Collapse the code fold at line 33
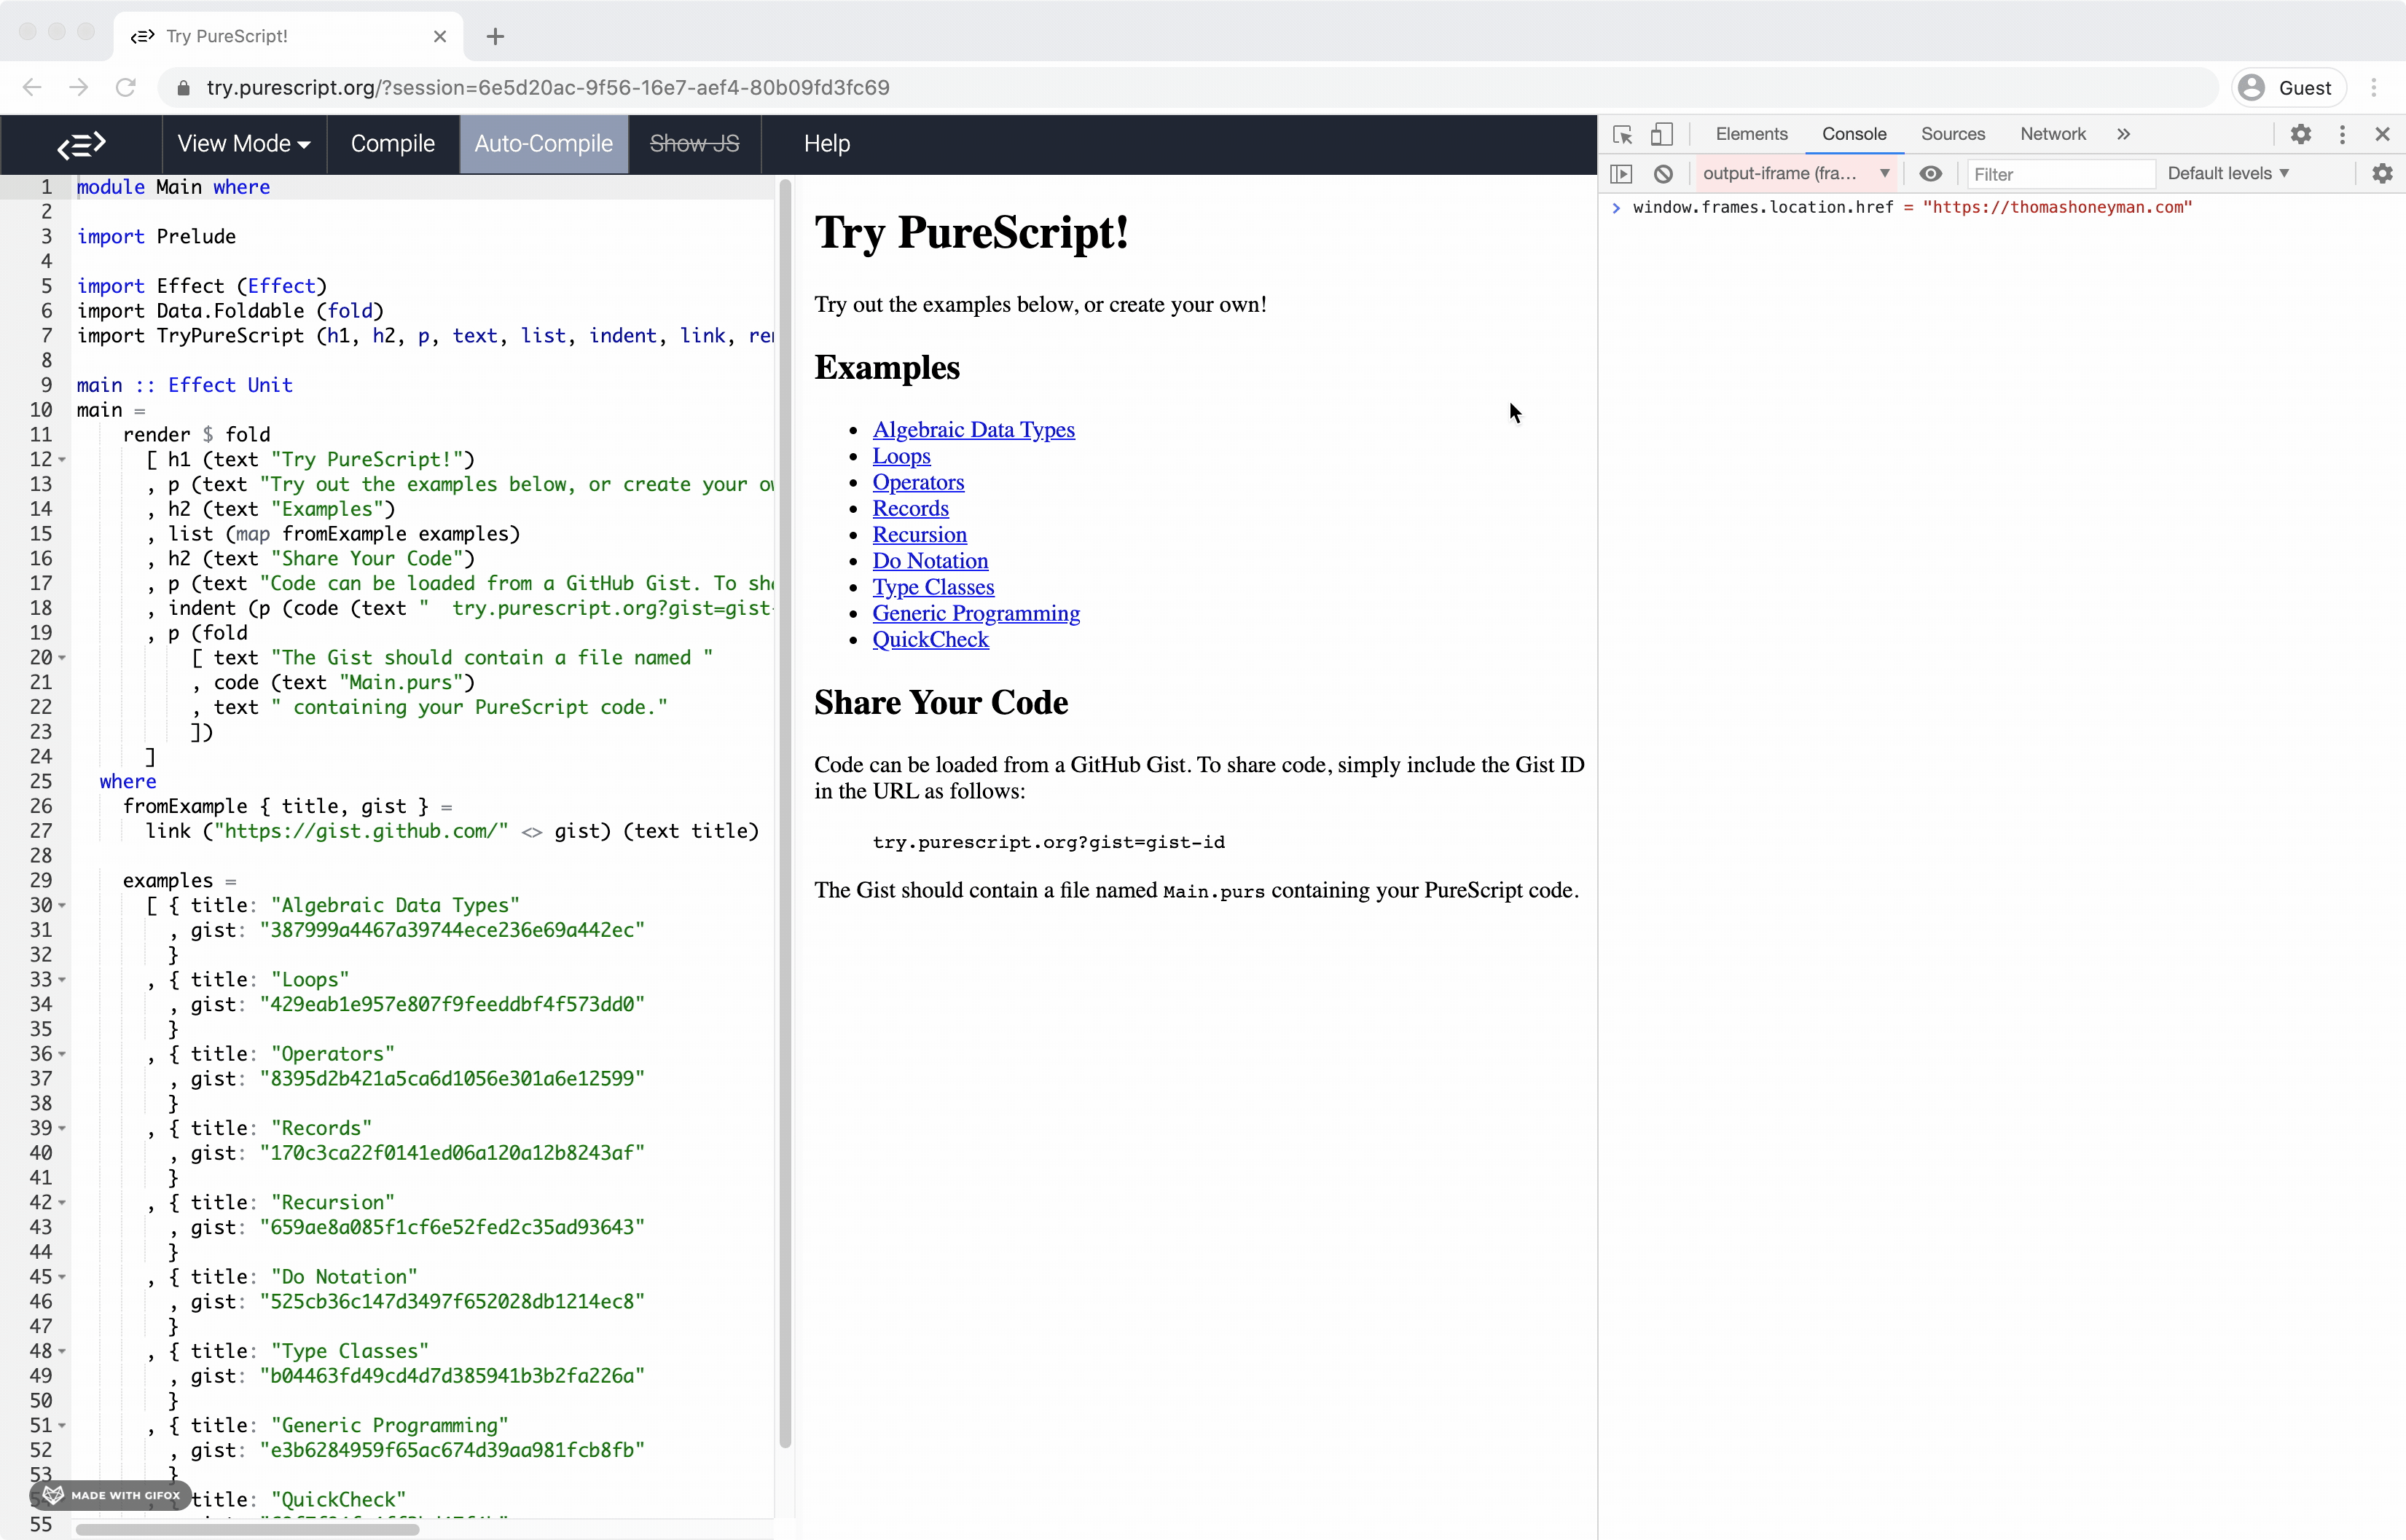Viewport: 2406px width, 1540px height. pos(62,980)
